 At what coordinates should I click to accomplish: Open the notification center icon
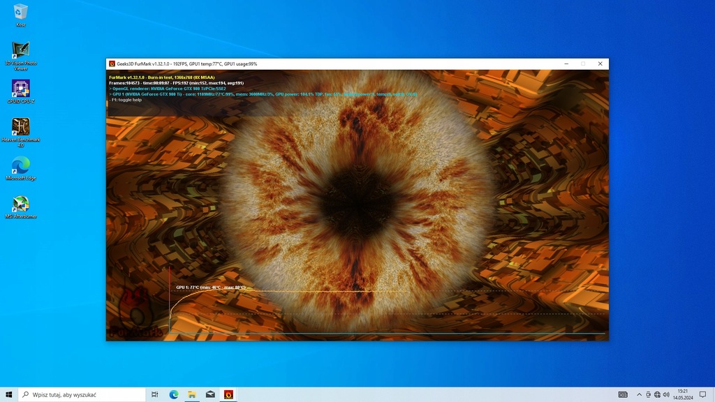click(x=704, y=394)
